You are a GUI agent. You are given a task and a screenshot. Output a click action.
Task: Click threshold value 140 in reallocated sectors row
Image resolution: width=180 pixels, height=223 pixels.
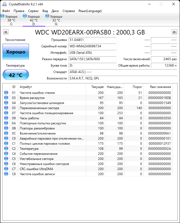139,108
